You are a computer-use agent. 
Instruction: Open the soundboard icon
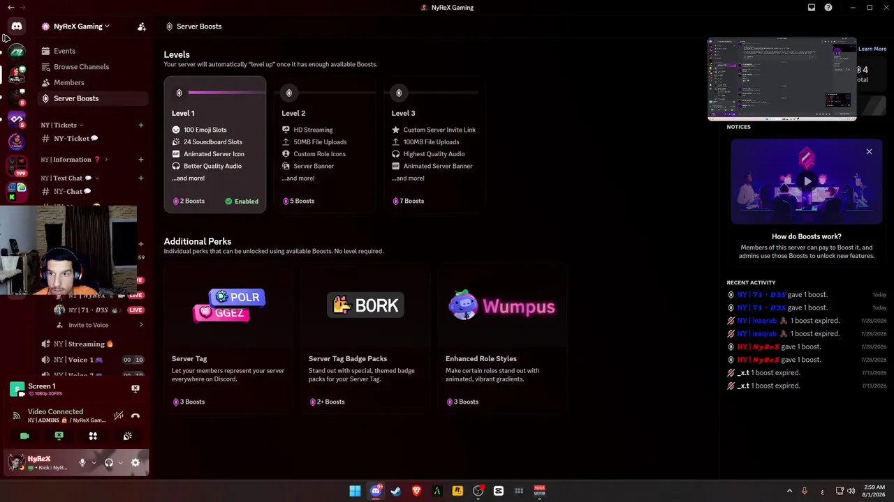[127, 436]
